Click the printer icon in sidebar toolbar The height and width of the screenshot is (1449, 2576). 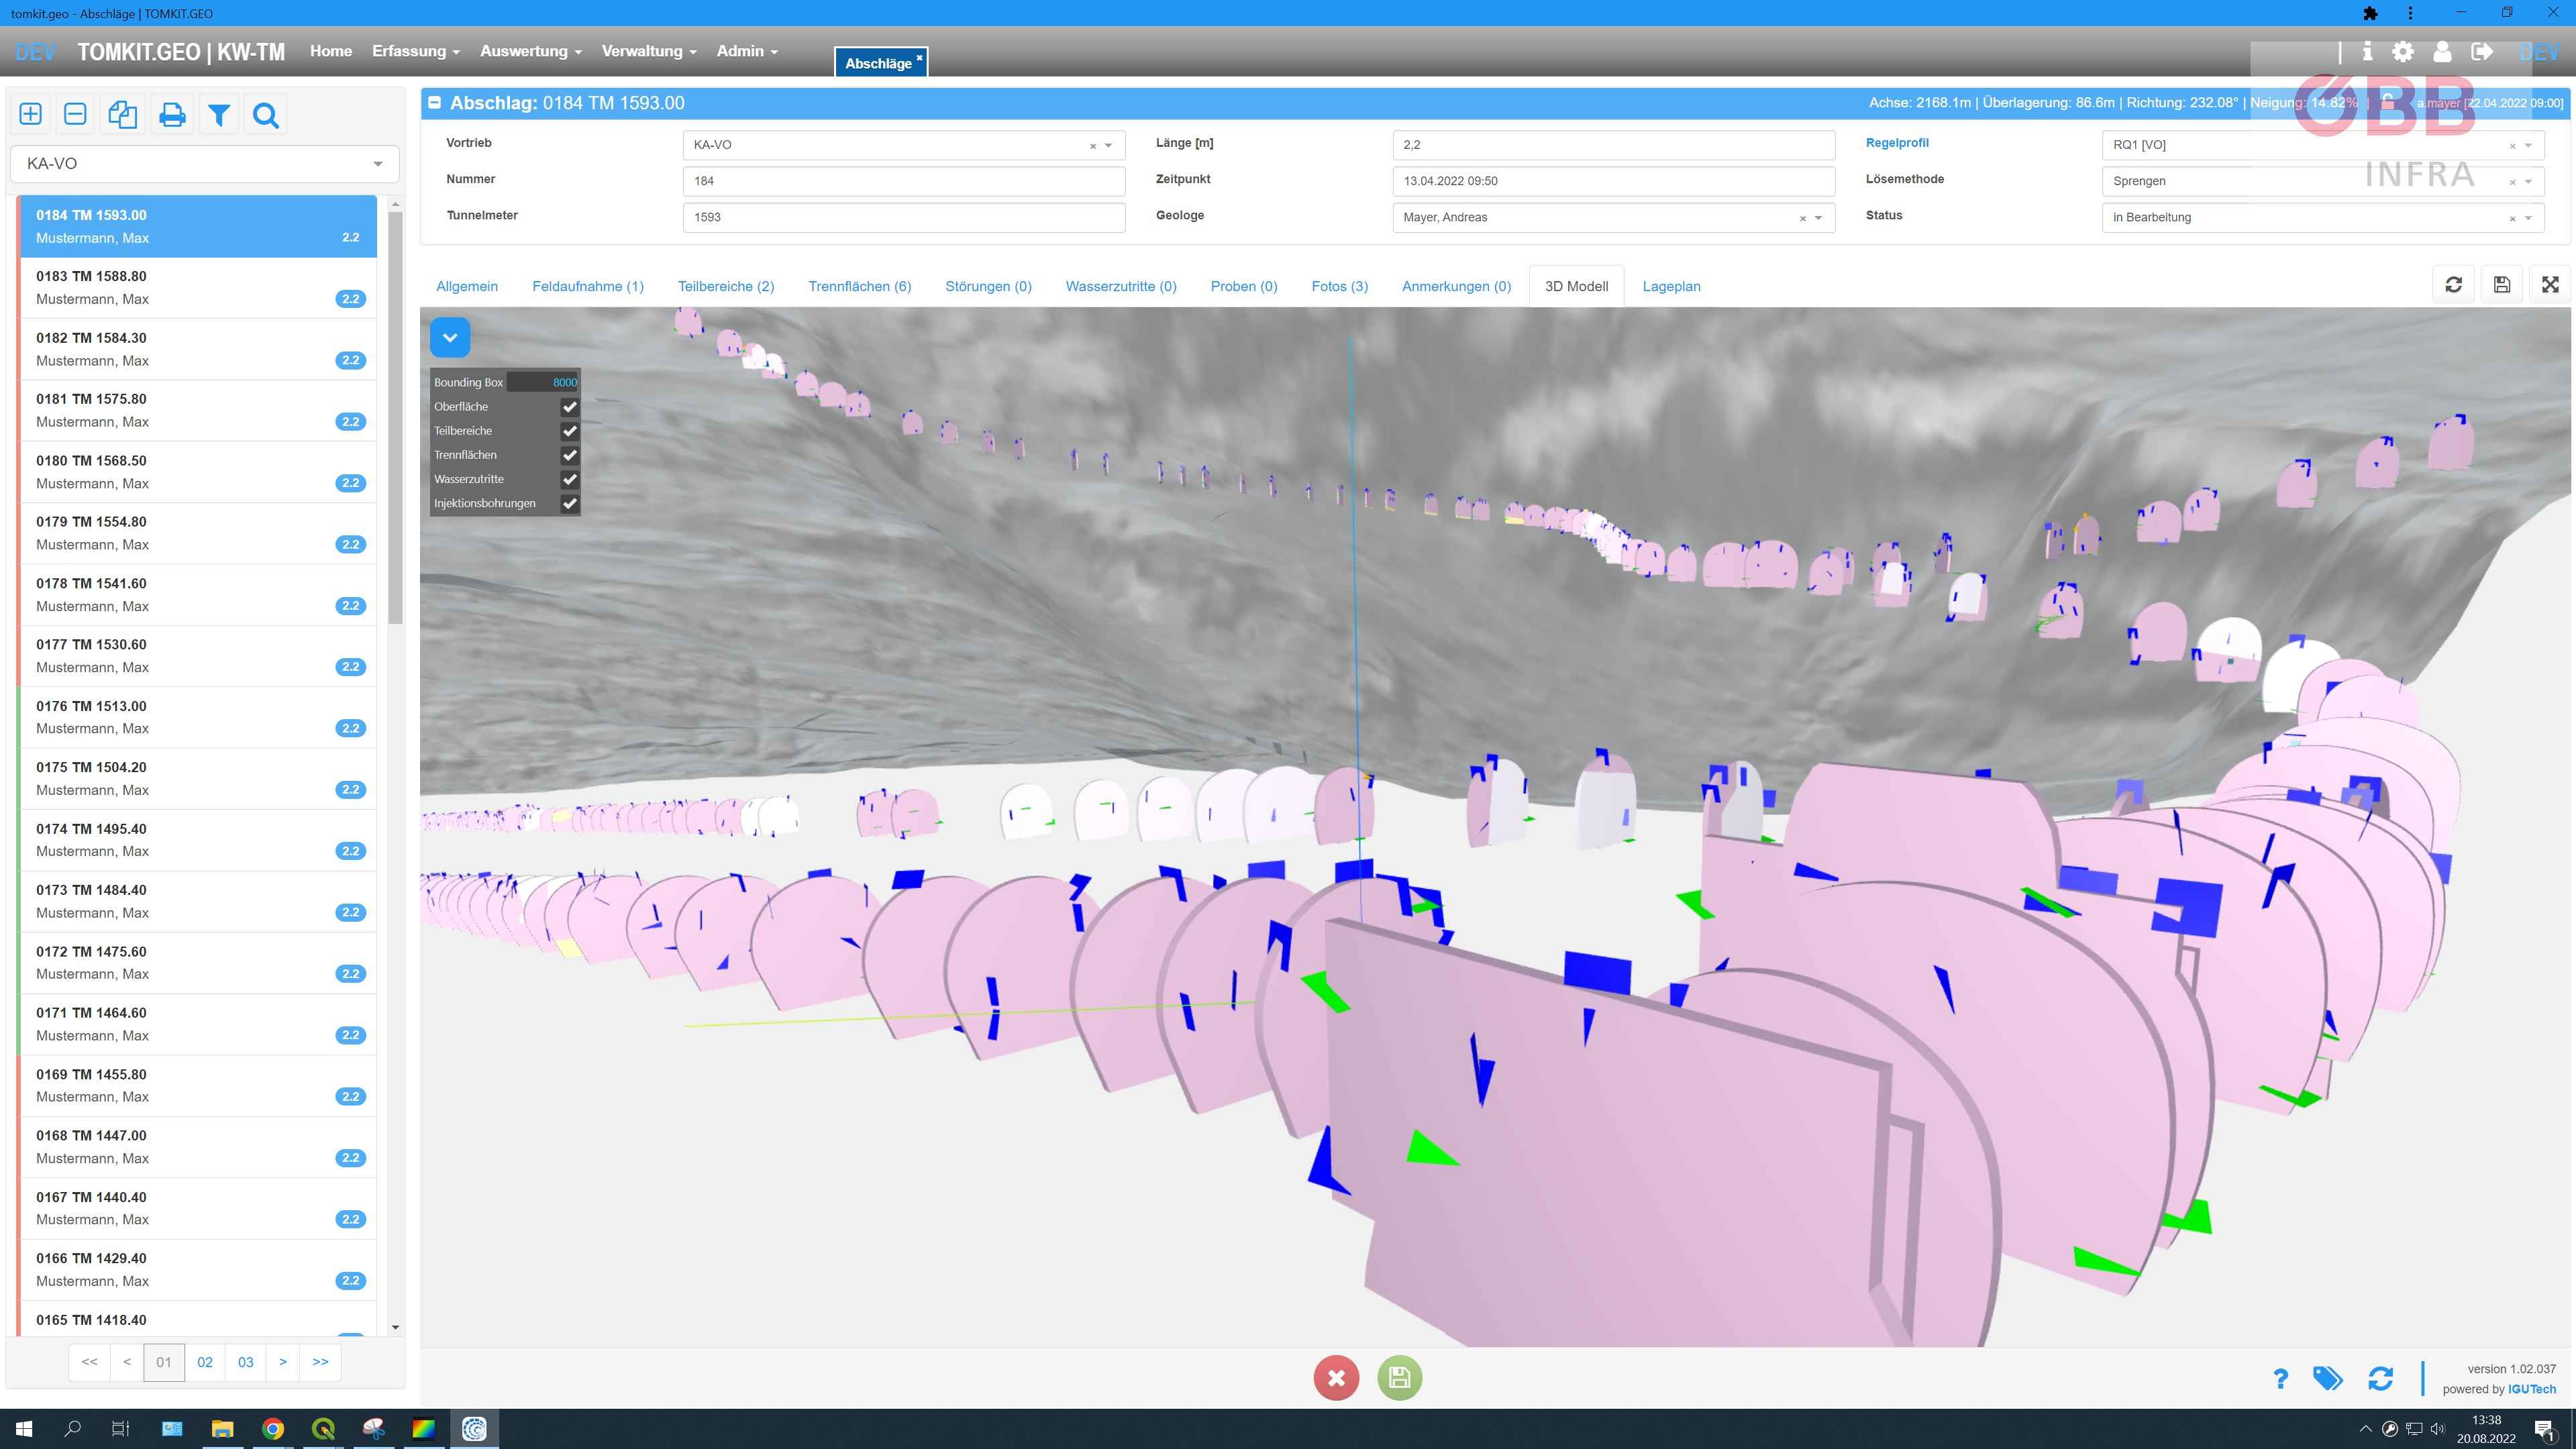172,114
